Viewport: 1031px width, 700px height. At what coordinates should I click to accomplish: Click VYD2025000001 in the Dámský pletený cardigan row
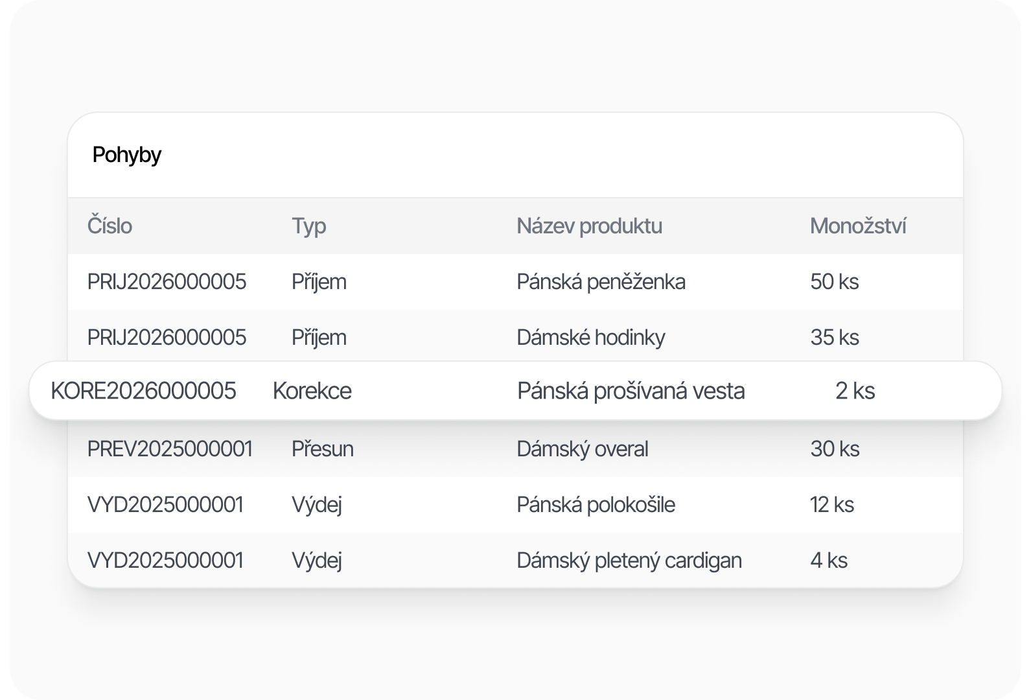[165, 561]
